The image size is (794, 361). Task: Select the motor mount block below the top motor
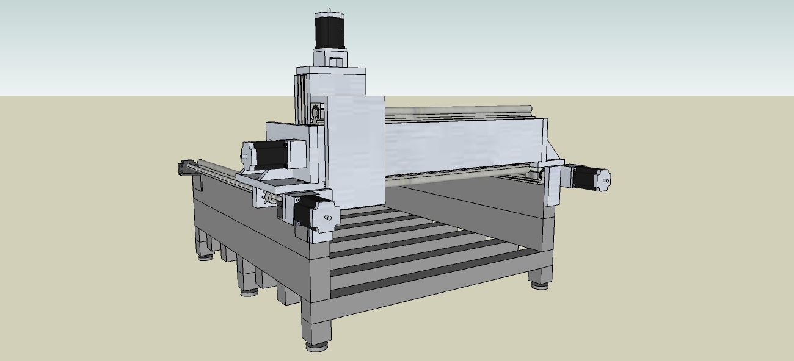[x=330, y=59]
